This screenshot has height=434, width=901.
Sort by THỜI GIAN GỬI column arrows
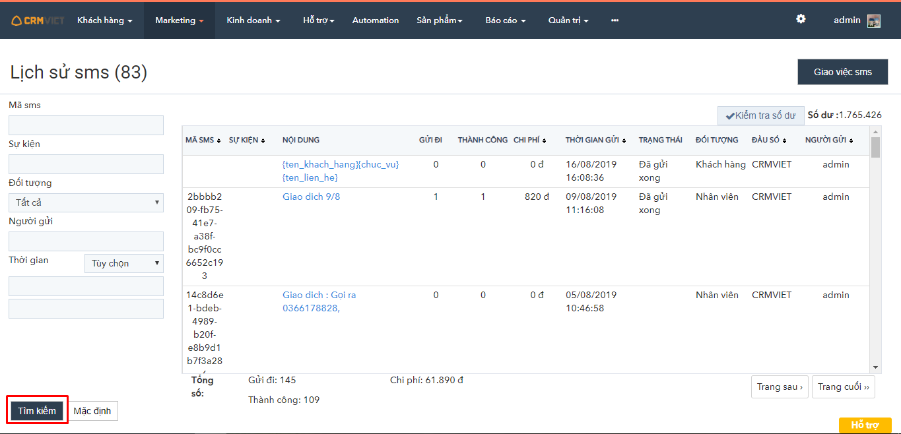pyautogui.click(x=624, y=140)
